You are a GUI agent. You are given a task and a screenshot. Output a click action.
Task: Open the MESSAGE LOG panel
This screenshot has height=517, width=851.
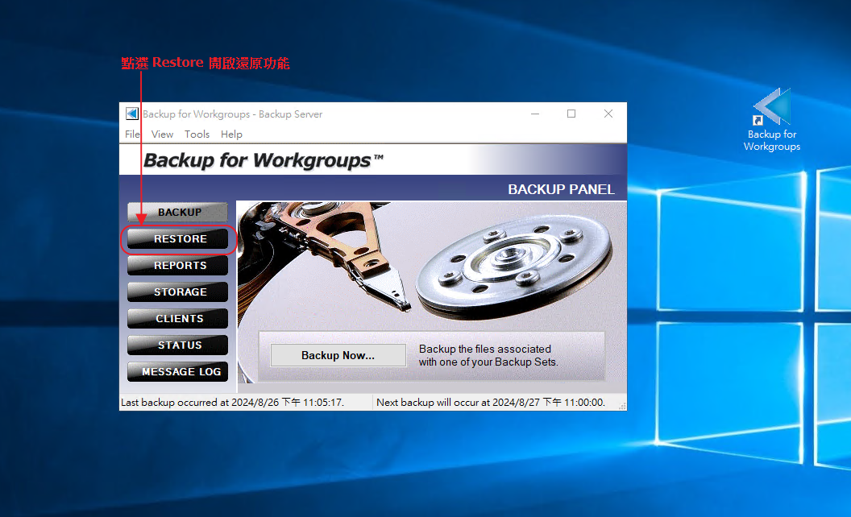[177, 371]
